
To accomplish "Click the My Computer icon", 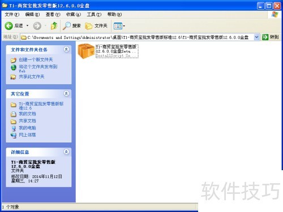I will pyautogui.click(x=14, y=128).
